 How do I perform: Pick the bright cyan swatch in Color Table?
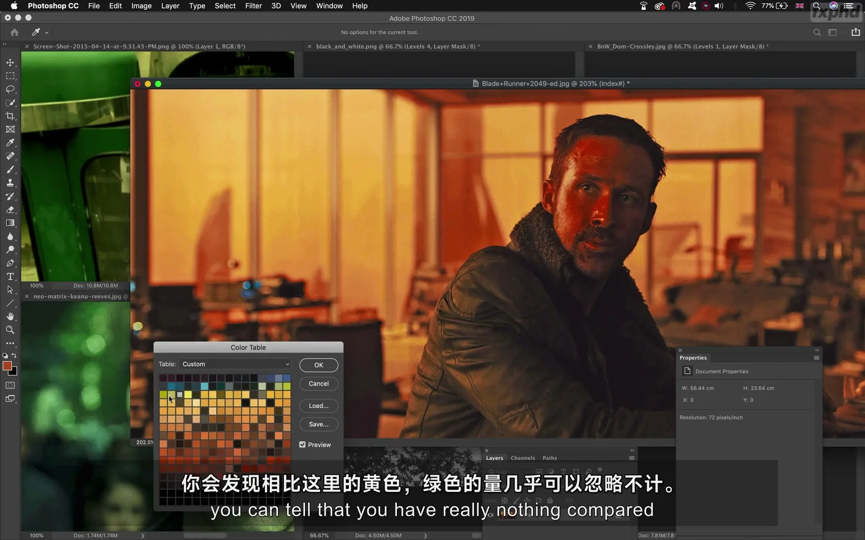[204, 386]
